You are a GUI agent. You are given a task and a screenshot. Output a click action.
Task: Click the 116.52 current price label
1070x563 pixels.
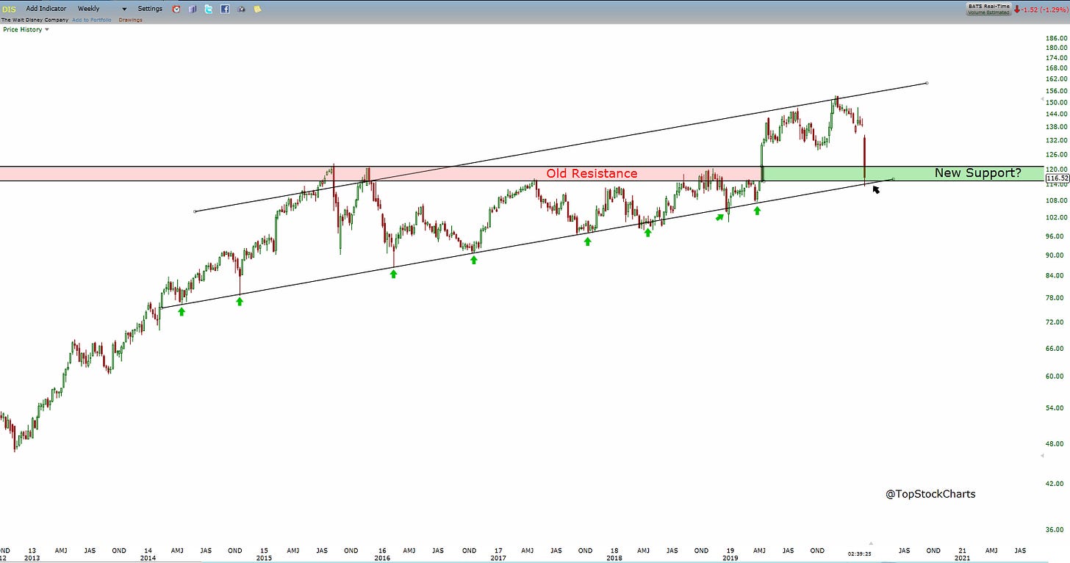coord(1056,178)
